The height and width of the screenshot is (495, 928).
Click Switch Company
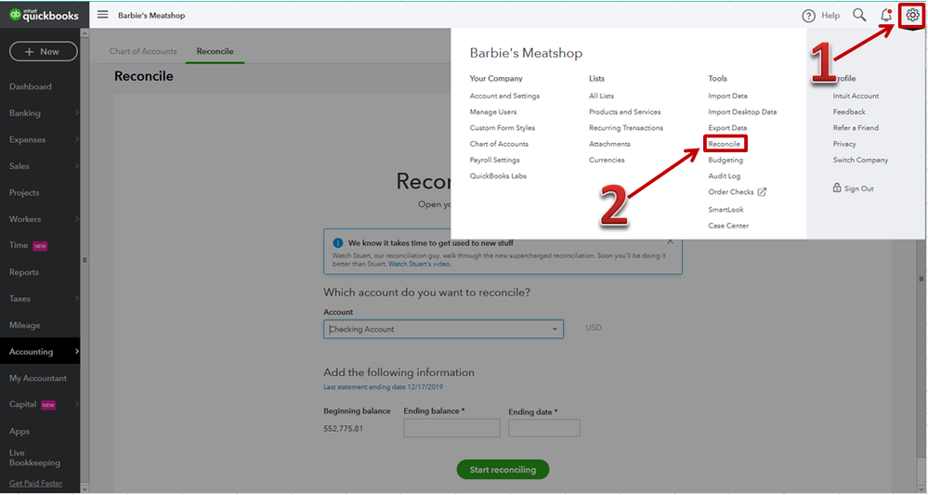[x=860, y=160]
